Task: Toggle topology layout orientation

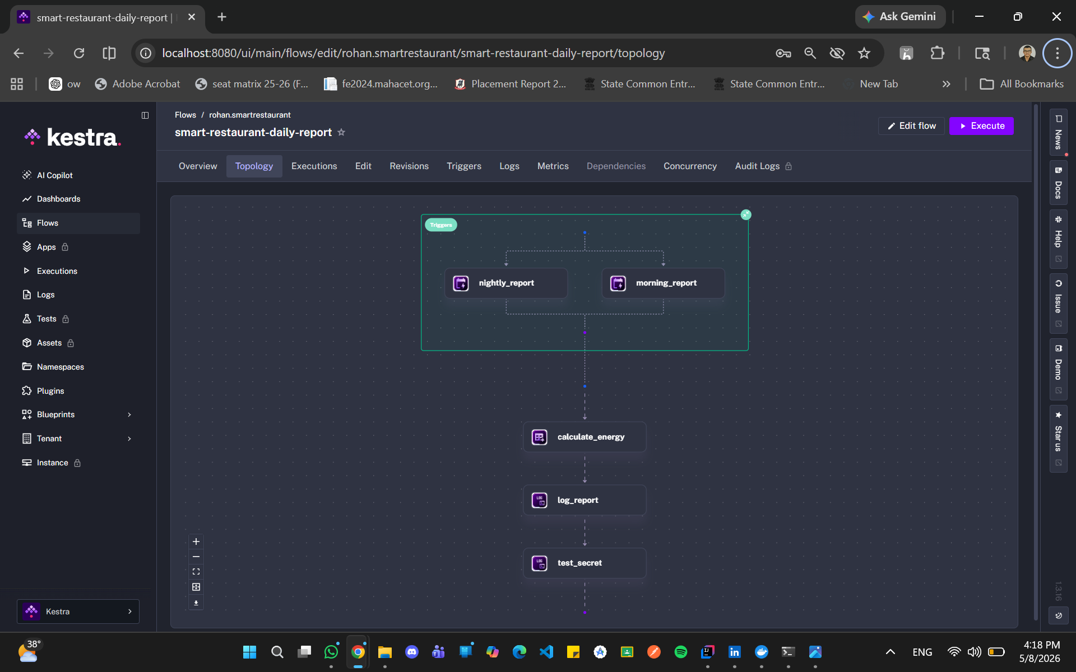Action: pos(196,587)
